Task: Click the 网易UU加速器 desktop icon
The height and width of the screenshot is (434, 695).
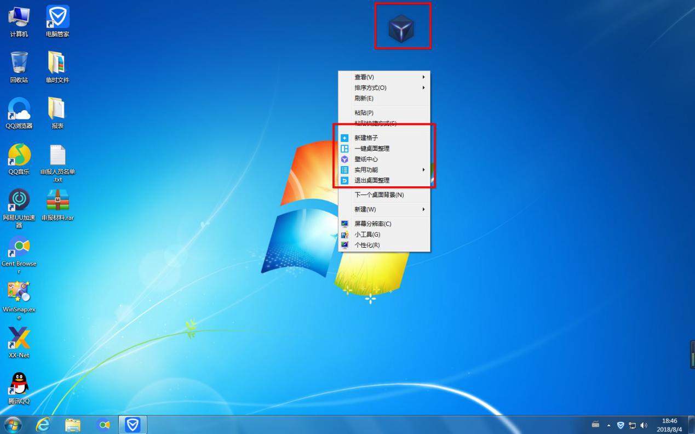Action: tap(19, 201)
